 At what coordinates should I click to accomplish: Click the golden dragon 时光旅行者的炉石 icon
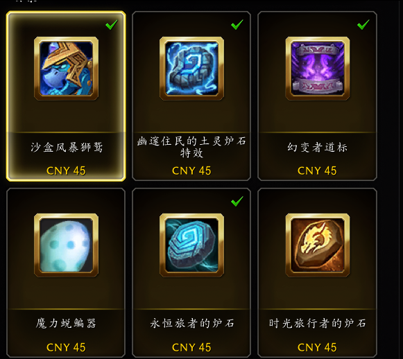[x=318, y=245]
